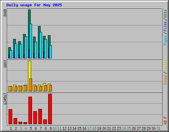Click day label 19 on the x-axis
Screen dimensions: 169x132
coord(99,128)
